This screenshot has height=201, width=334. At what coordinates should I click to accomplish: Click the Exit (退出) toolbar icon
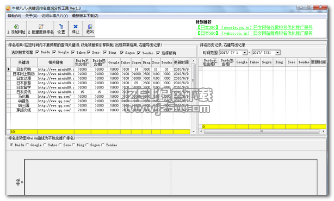[x=90, y=27]
